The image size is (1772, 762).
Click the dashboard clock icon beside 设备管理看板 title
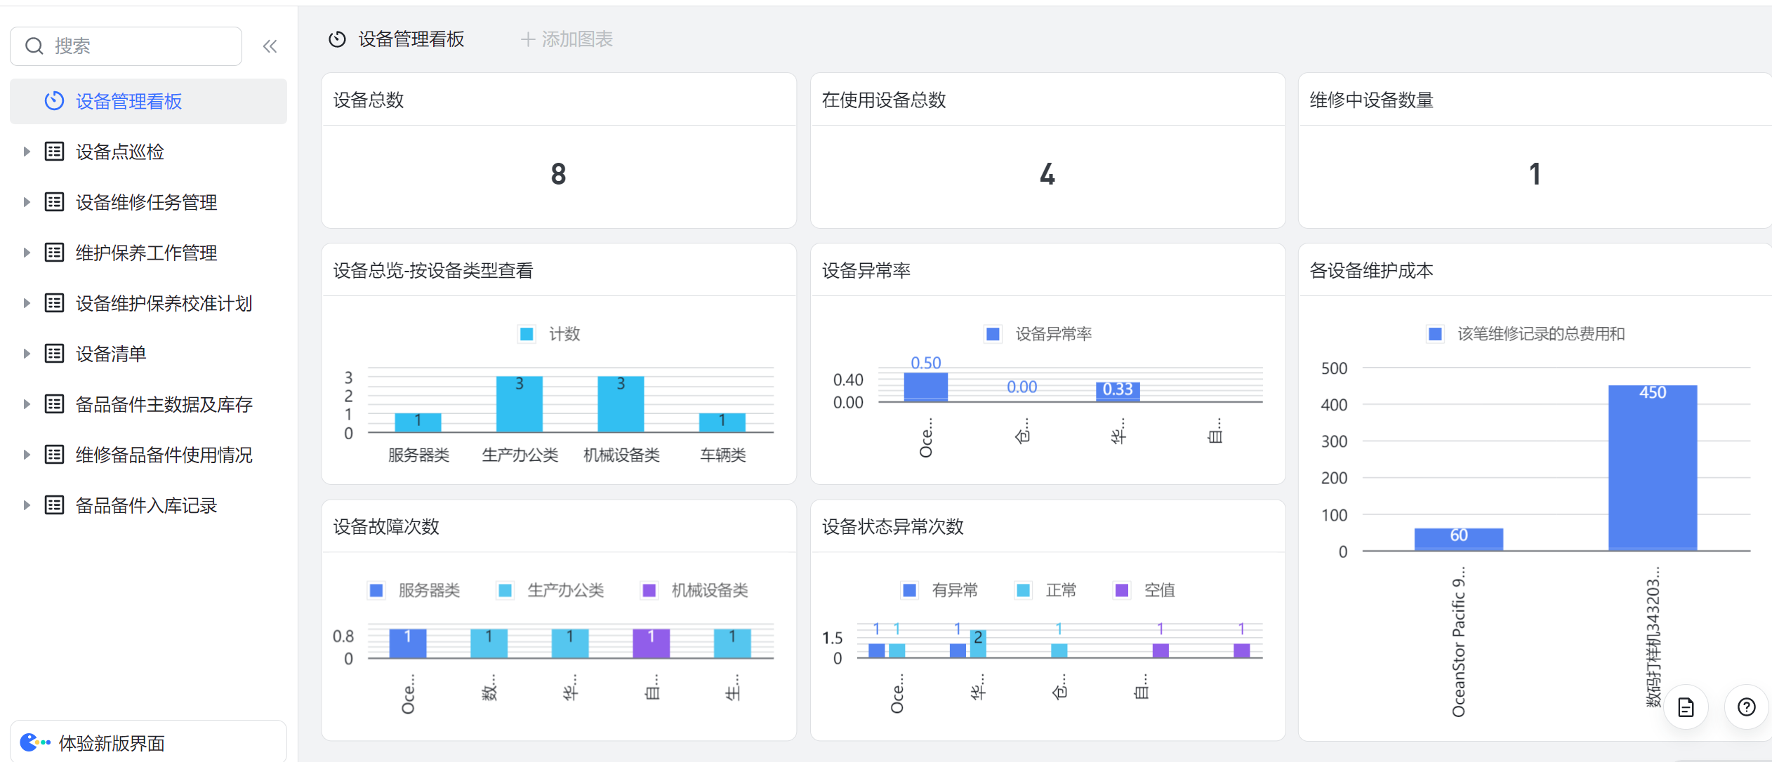[337, 39]
